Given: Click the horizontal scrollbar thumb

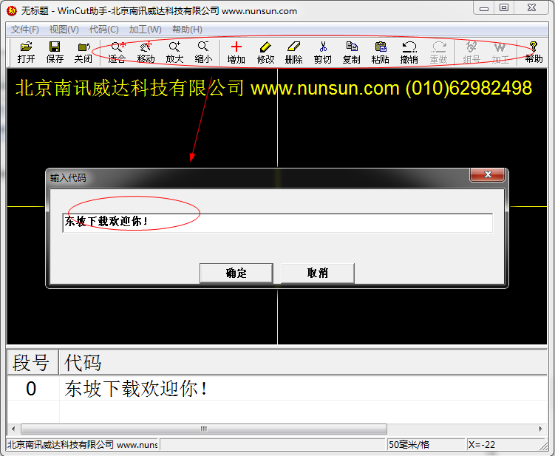Looking at the screenshot, I should click(x=204, y=429).
